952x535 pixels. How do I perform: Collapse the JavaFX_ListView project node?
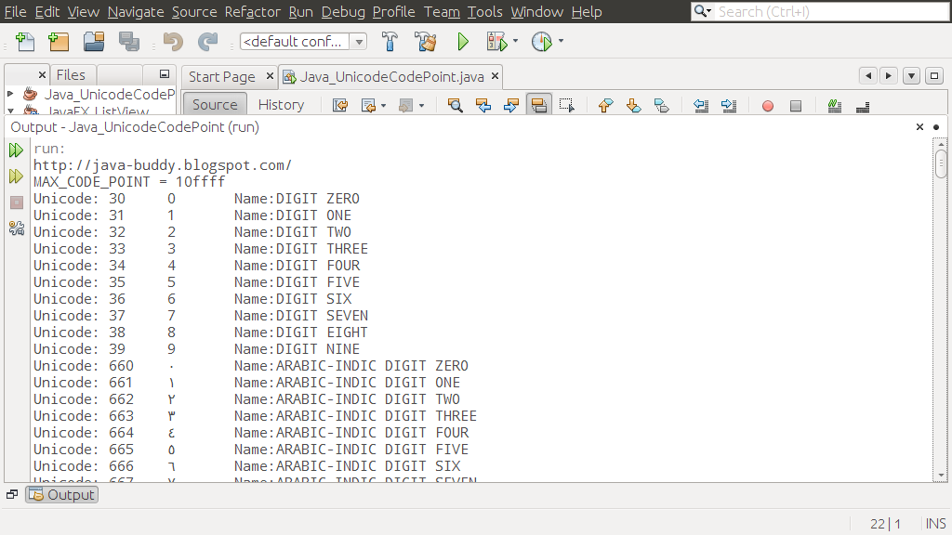click(x=8, y=111)
